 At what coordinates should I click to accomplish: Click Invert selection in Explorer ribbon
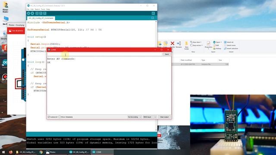coord(231,49)
